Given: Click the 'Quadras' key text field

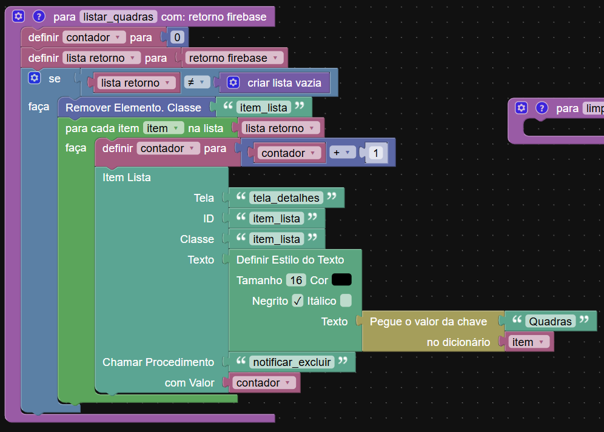Looking at the screenshot, I should tap(550, 321).
